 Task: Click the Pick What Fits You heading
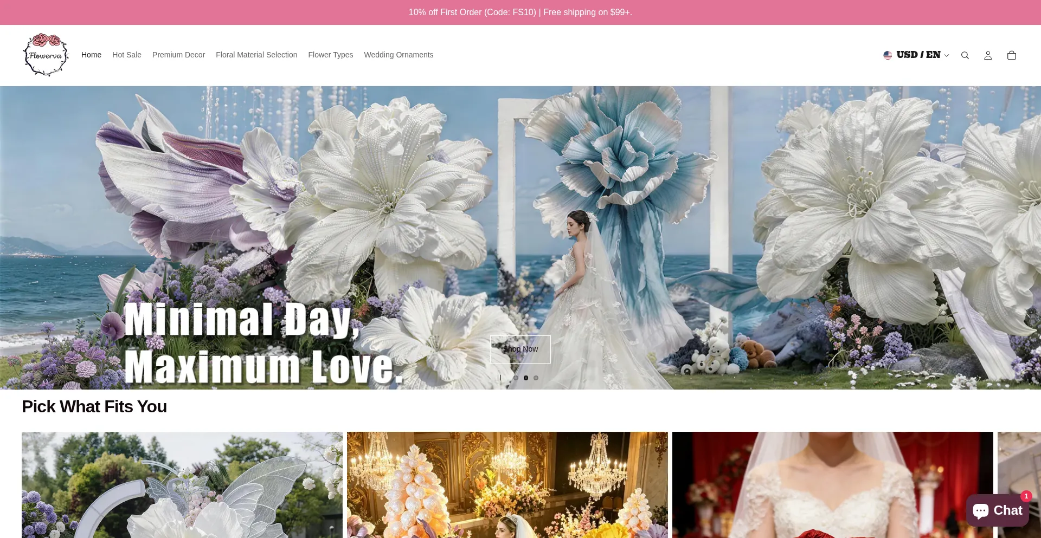click(x=94, y=406)
